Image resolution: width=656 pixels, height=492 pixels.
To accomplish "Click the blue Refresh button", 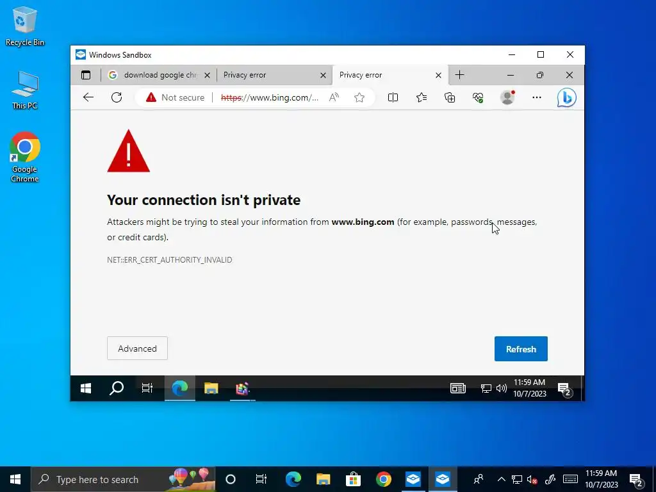I will (521, 349).
